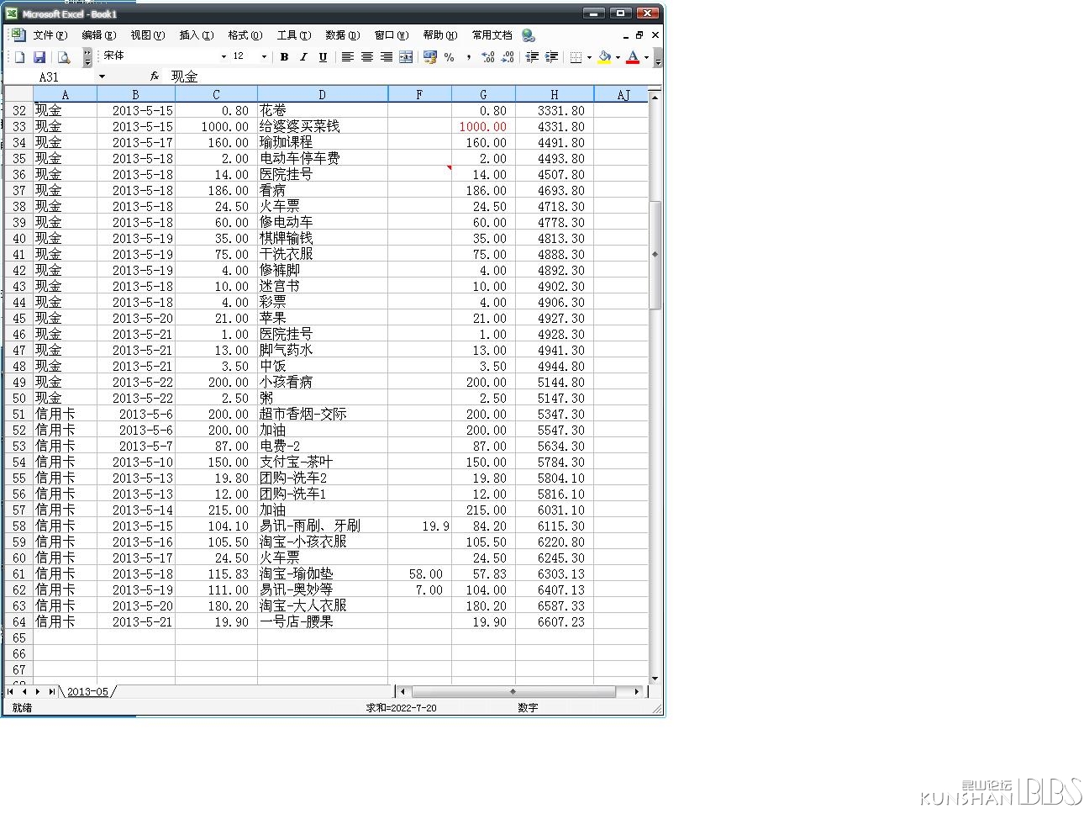Open Print Preview from toolbar

point(63,57)
